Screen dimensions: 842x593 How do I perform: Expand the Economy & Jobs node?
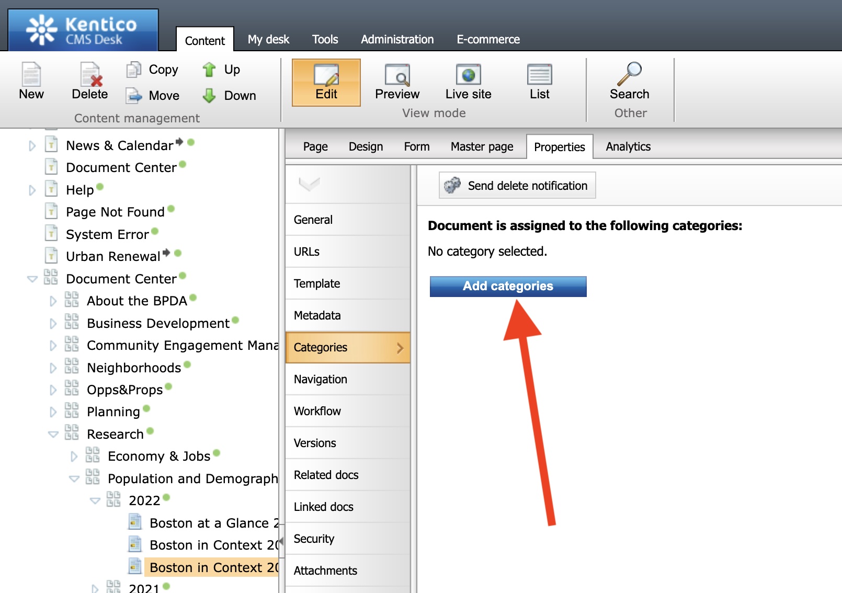[74, 457]
